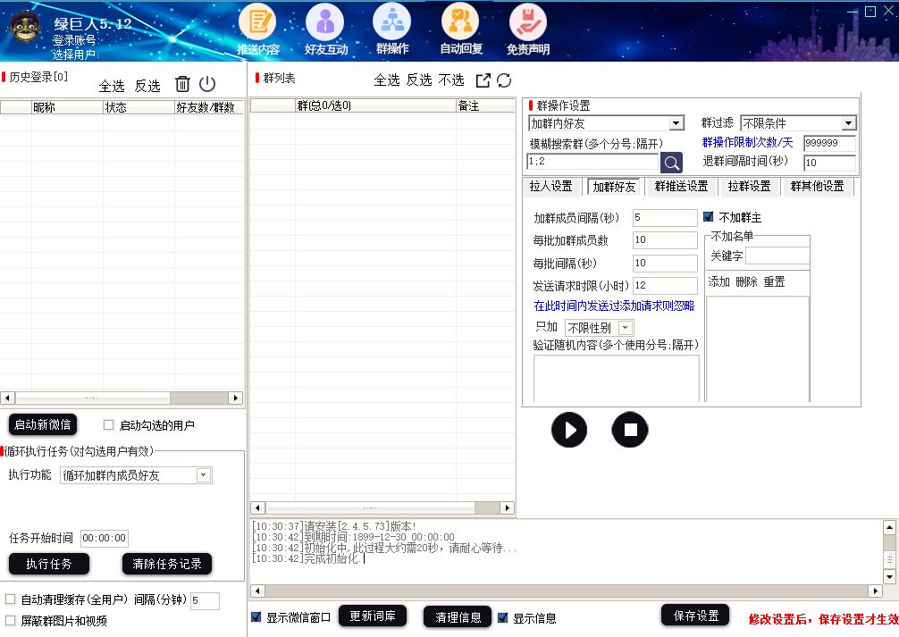Screen dimensions: 899x637
Task: Toggle the 显示微信窗口 checkbox
Action: coord(256,616)
